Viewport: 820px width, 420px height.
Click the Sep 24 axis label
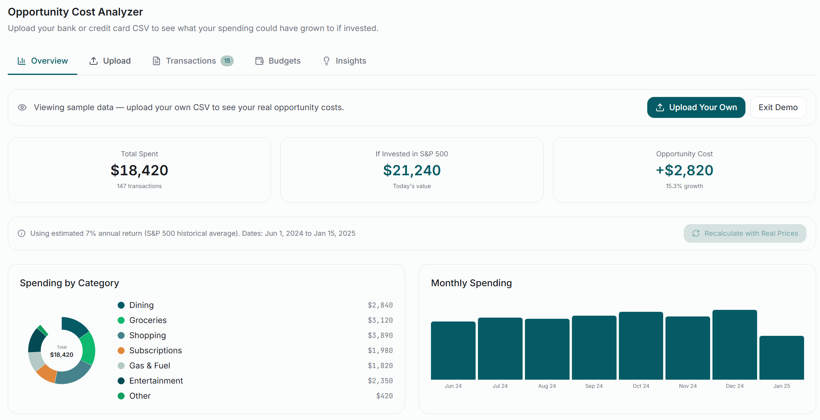594,386
